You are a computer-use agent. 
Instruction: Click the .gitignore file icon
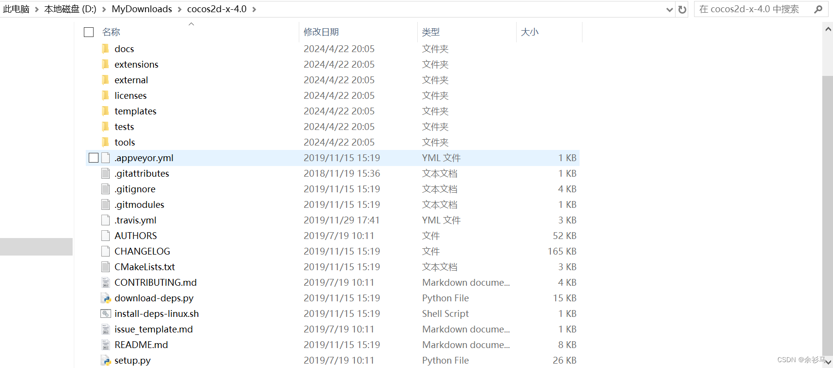click(105, 189)
